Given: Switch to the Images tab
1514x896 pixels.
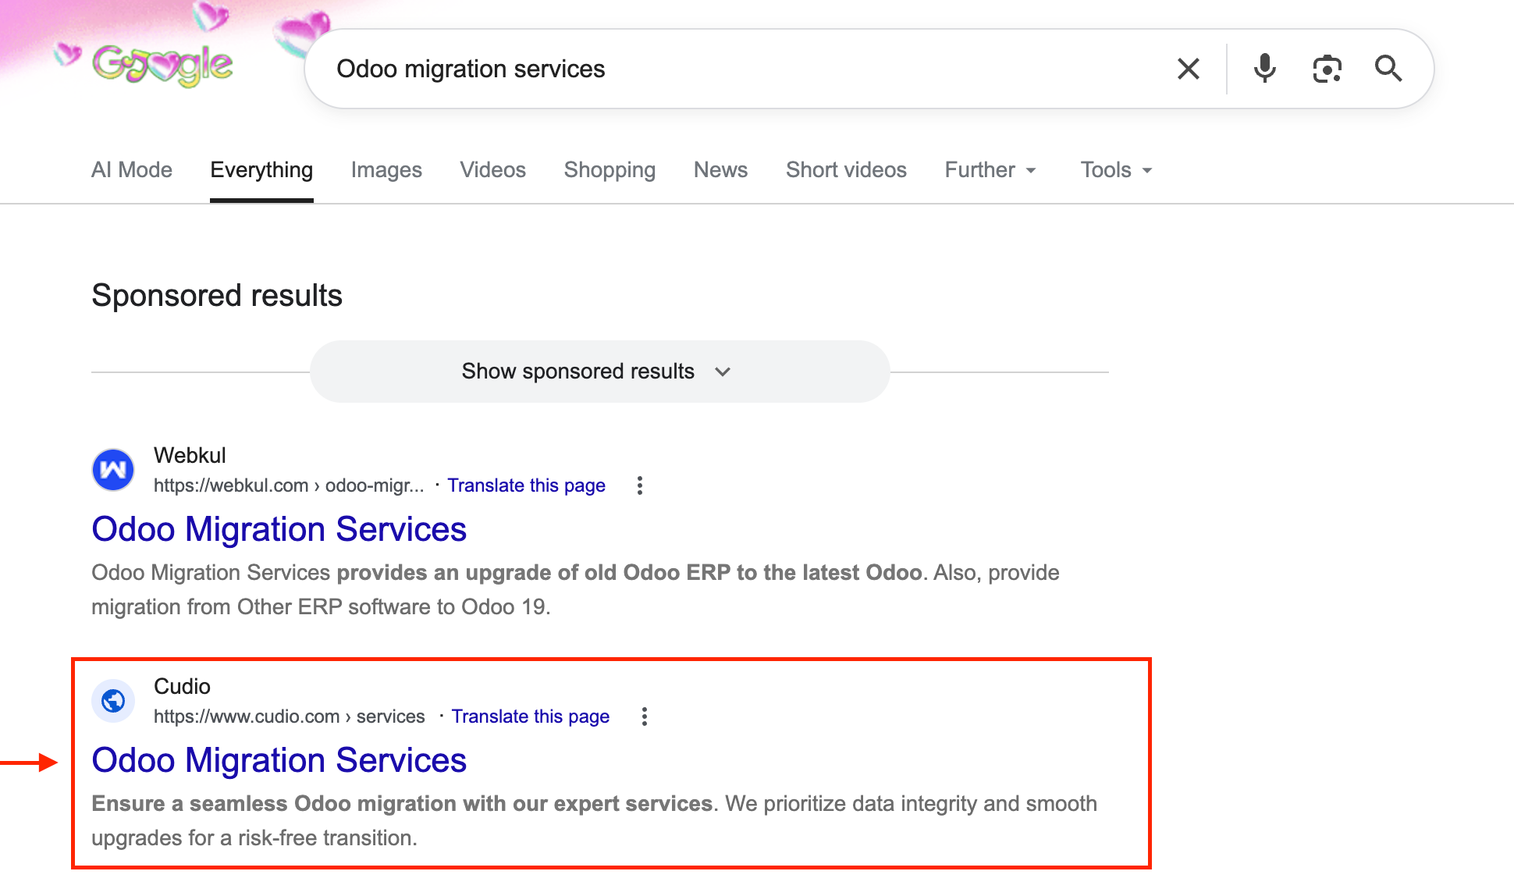Looking at the screenshot, I should coord(386,170).
